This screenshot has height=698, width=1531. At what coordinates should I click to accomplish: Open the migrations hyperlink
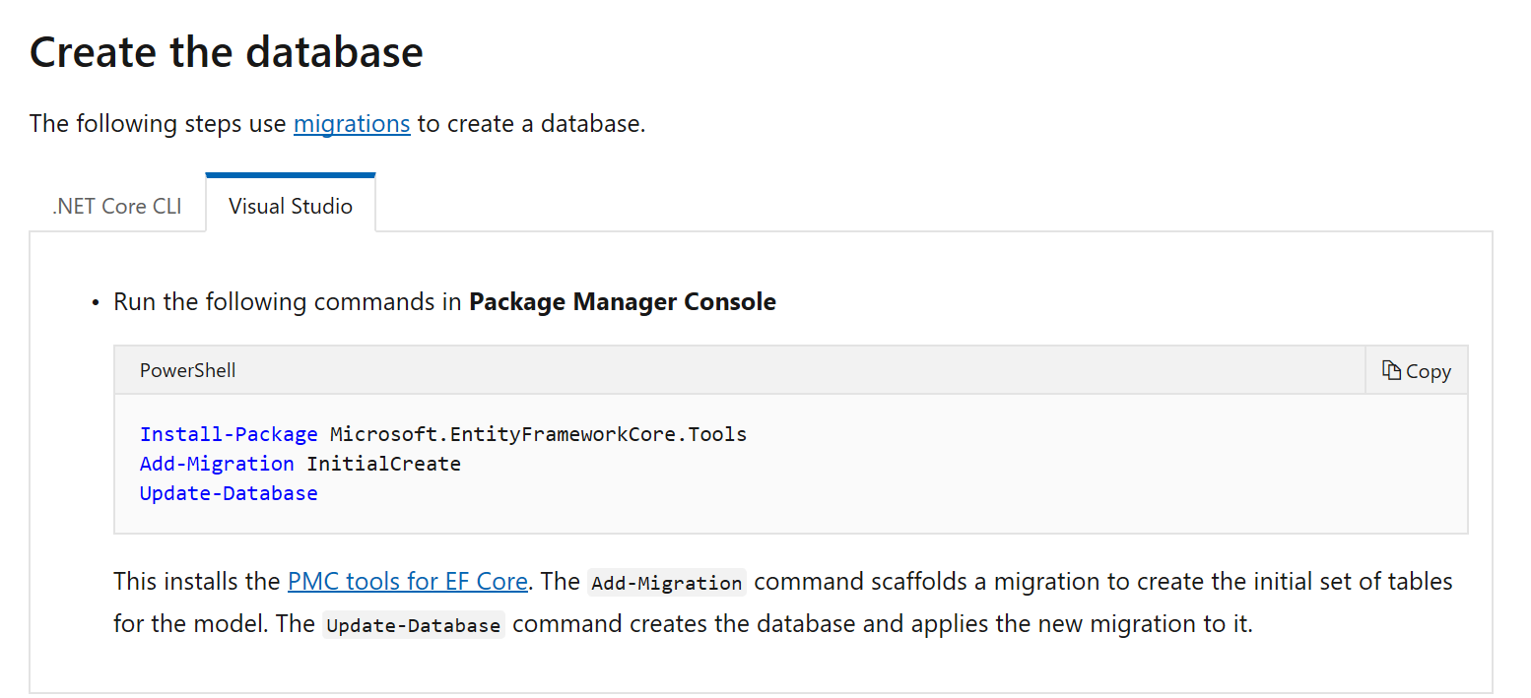[352, 124]
